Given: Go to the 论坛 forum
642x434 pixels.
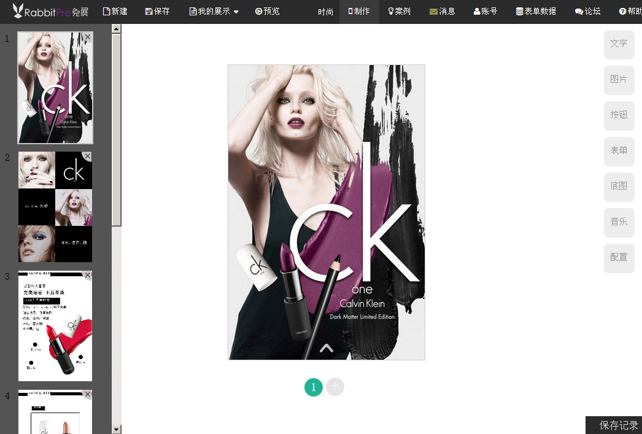Looking at the screenshot, I should tap(588, 11).
